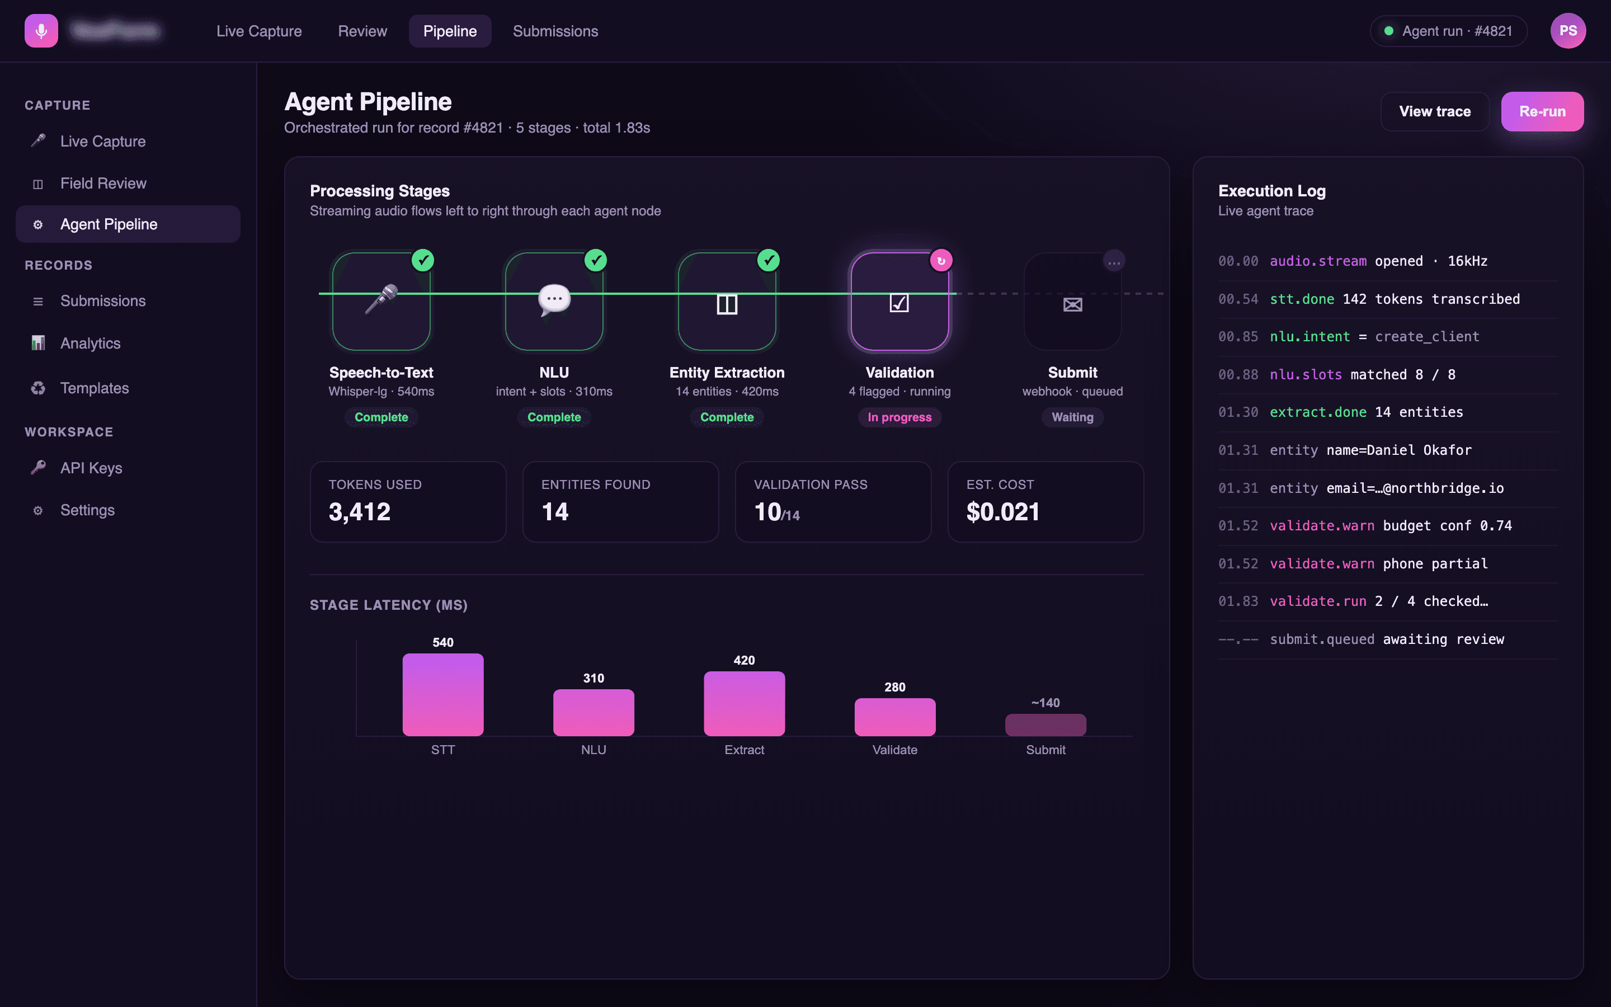This screenshot has width=1611, height=1007.
Task: Click the Agent run #4821 status pill
Action: click(x=1449, y=31)
